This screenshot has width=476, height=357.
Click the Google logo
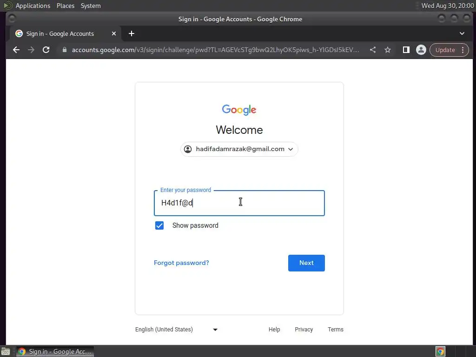[x=239, y=110]
